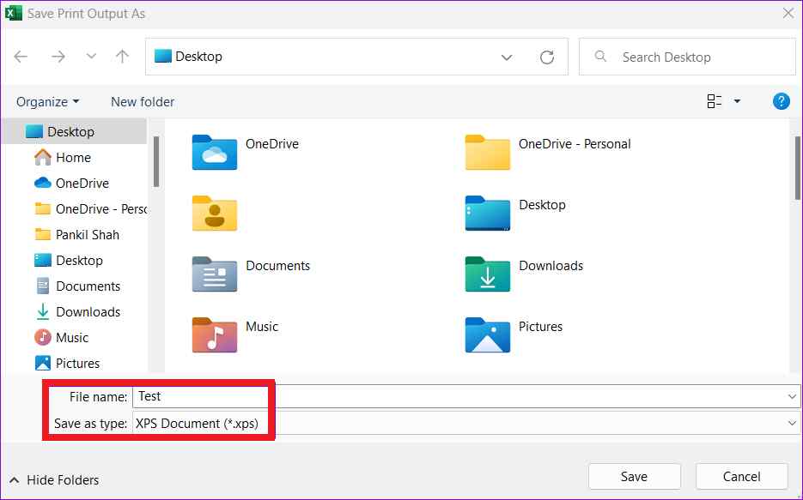Click the Back navigation arrow
The height and width of the screenshot is (500, 803).
coord(21,57)
